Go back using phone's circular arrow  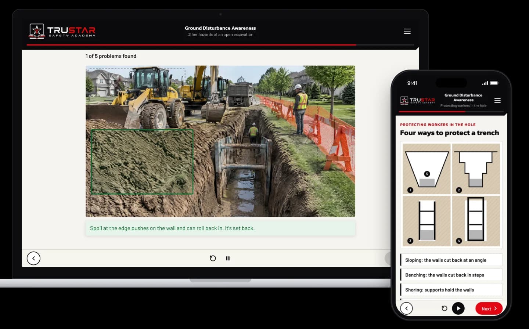pyautogui.click(x=406, y=308)
